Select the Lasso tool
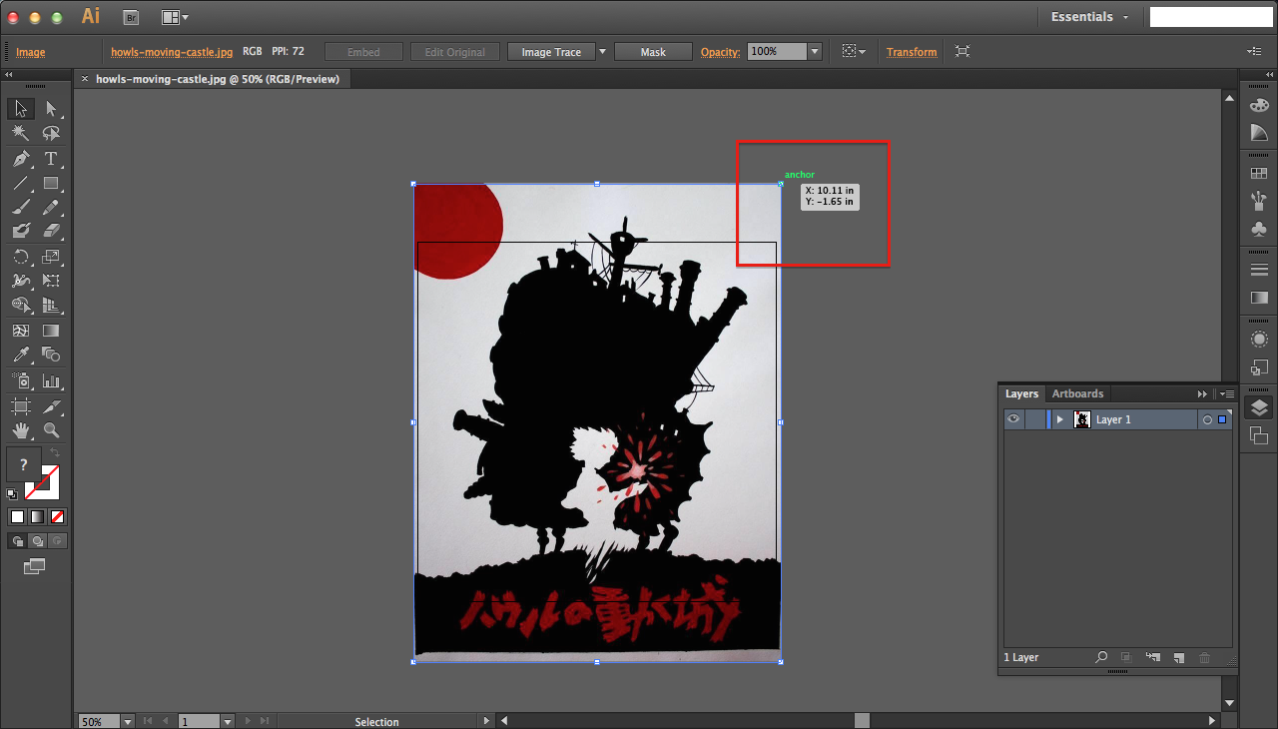This screenshot has height=729, width=1278. tap(51, 134)
